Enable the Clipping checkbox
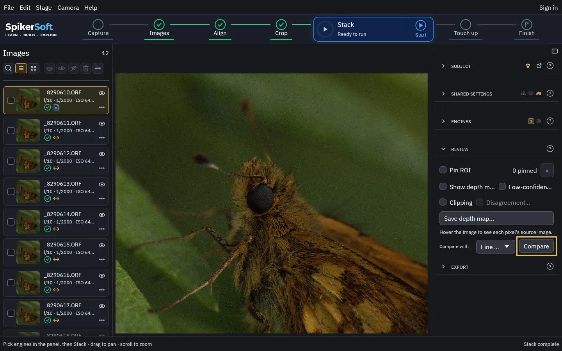Viewport: 562px width, 351px height. 443,202
